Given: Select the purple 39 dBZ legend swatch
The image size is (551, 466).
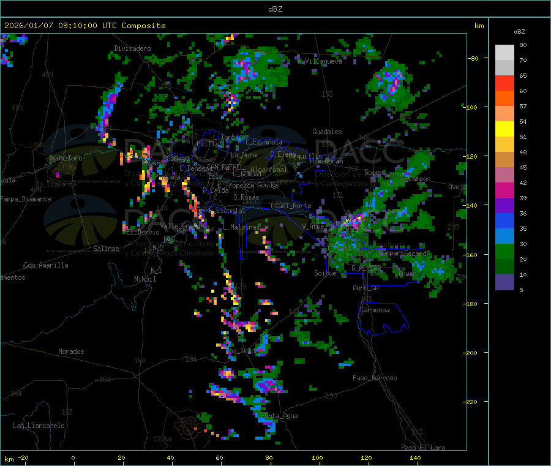Looking at the screenshot, I should click(504, 205).
